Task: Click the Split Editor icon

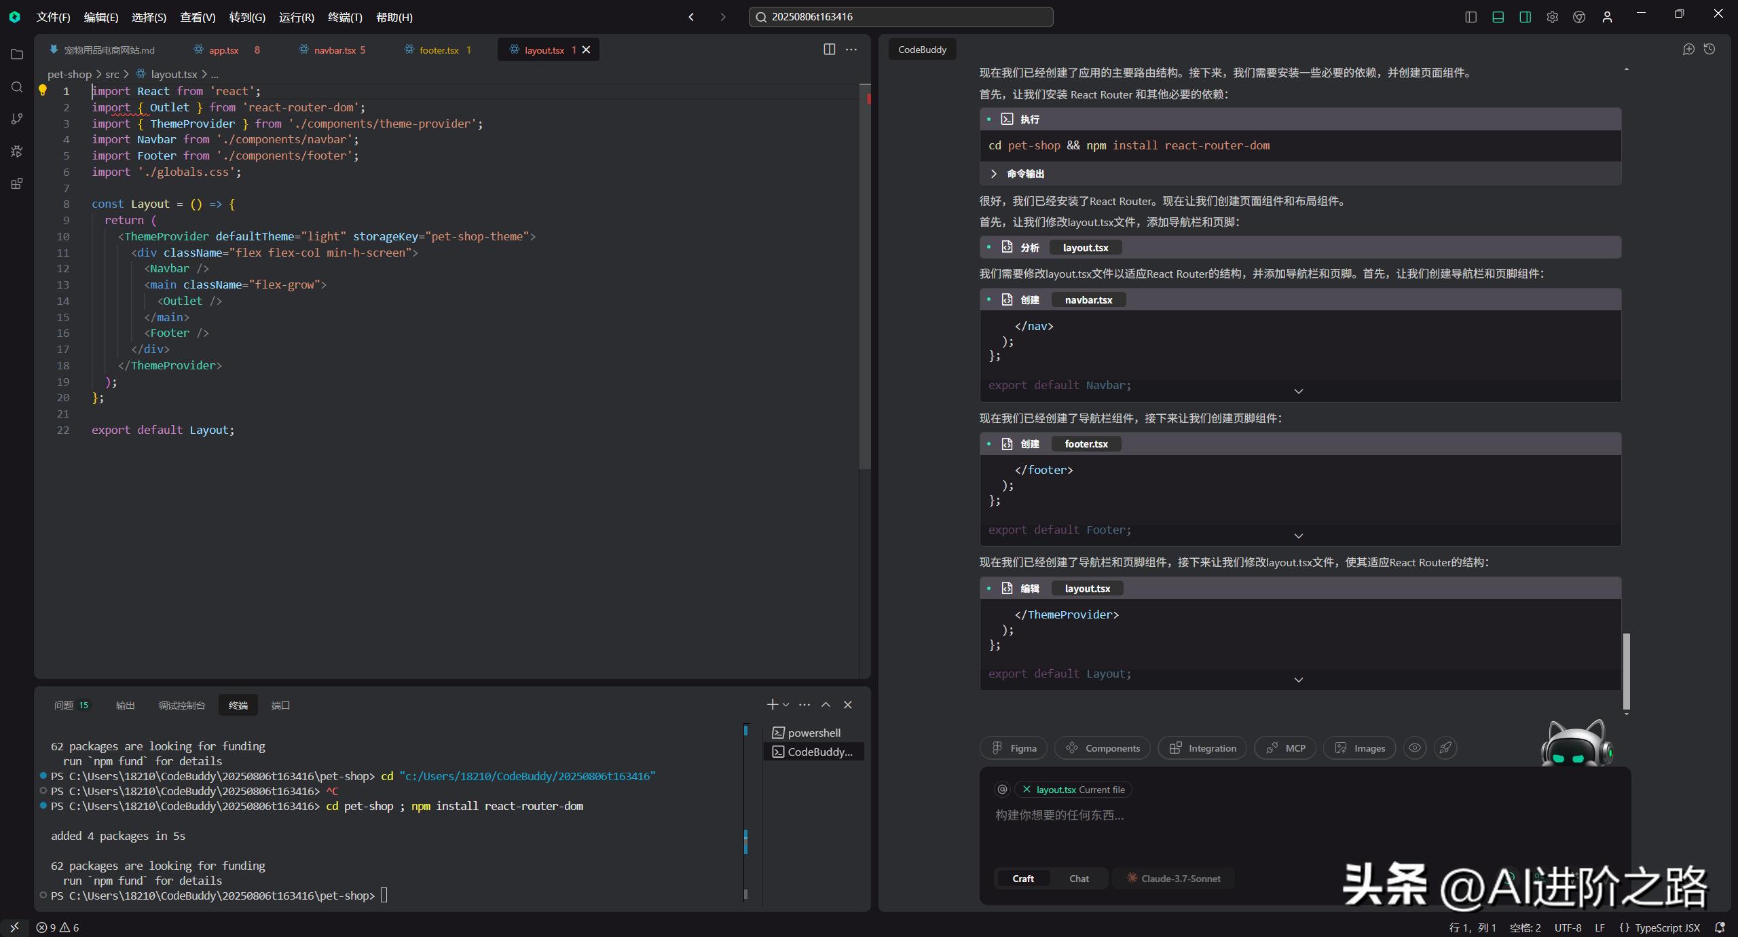Action: click(829, 50)
